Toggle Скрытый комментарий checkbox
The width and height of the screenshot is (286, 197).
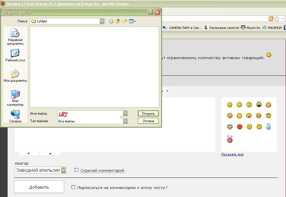[77, 170]
